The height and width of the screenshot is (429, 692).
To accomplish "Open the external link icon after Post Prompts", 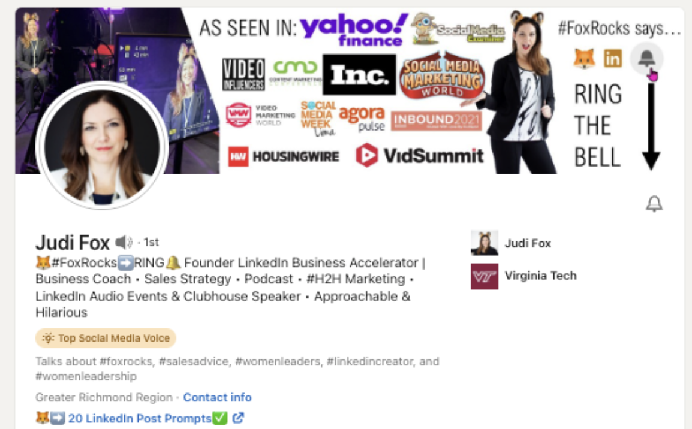I will coord(238,418).
